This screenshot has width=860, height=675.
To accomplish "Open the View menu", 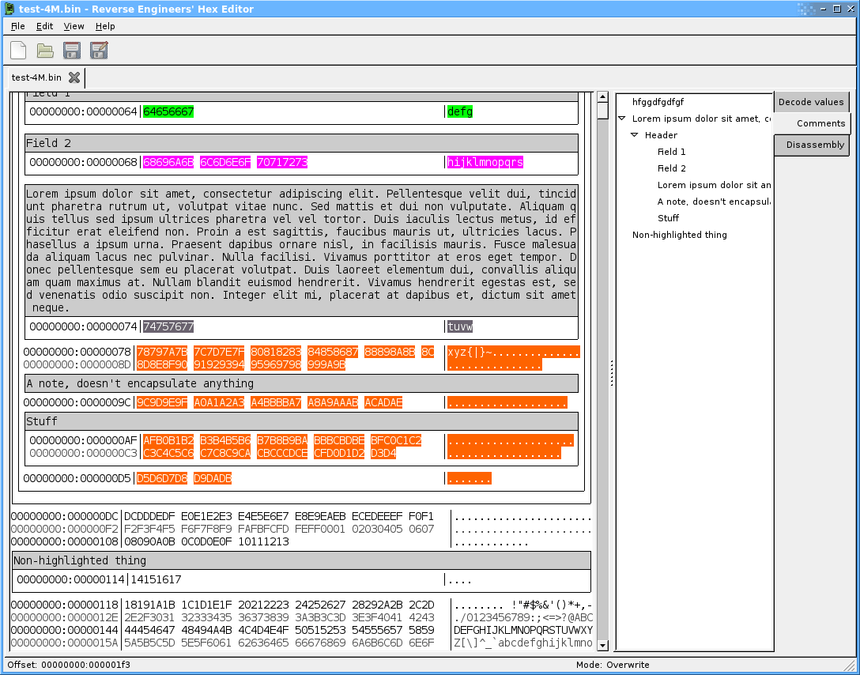I will (x=74, y=26).
